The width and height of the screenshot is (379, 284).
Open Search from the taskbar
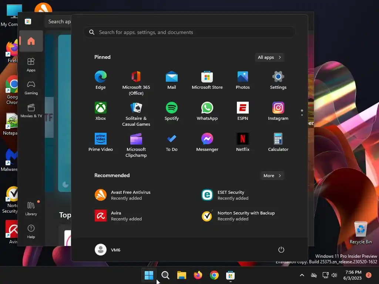(x=165, y=275)
